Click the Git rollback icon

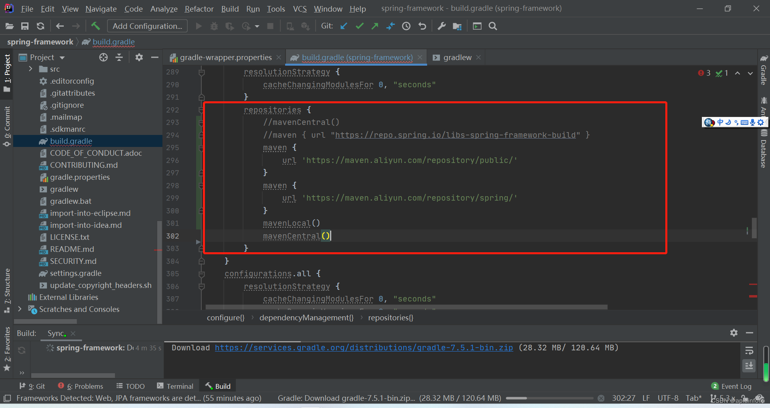[422, 26]
